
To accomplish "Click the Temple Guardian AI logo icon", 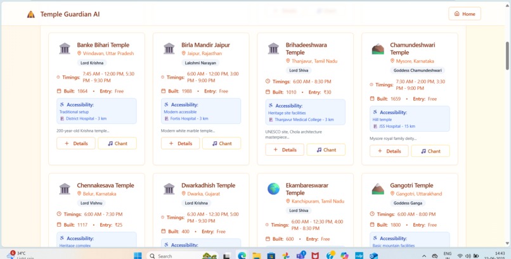I will [31, 15].
